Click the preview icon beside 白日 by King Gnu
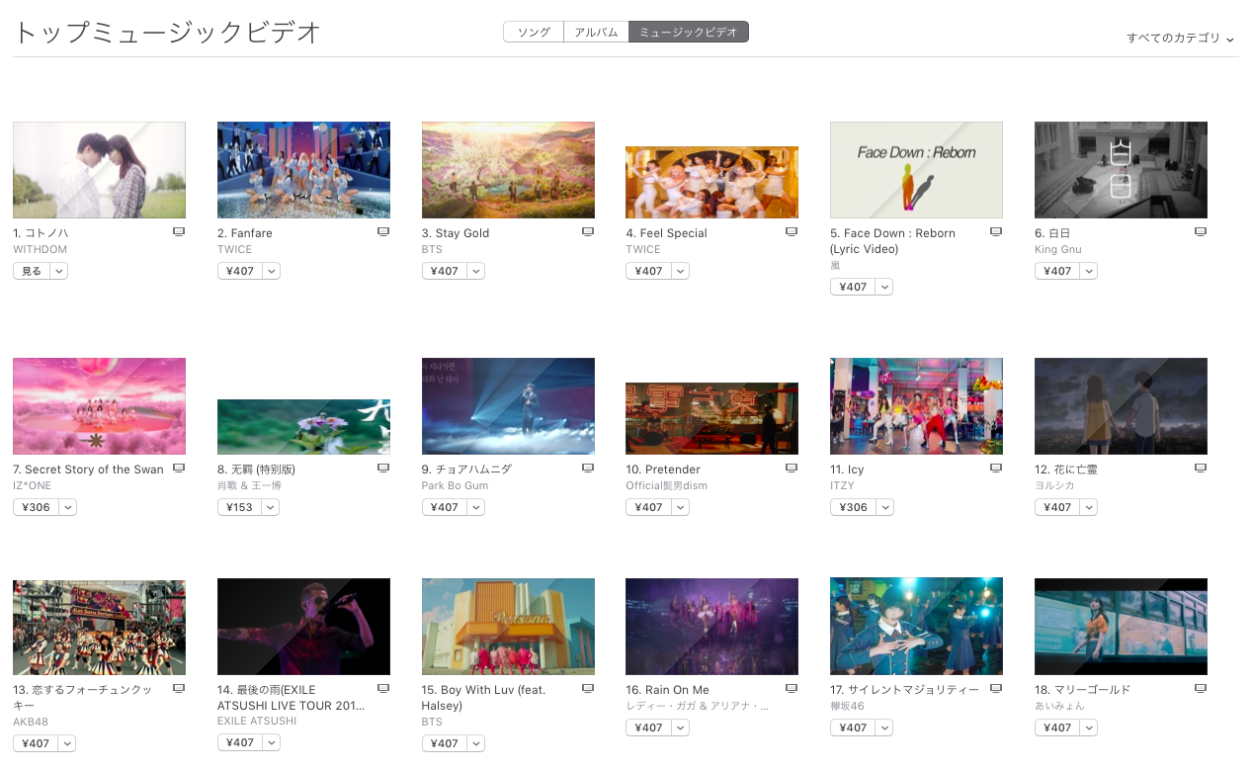Screen dimensions: 1252x770 tap(1200, 230)
